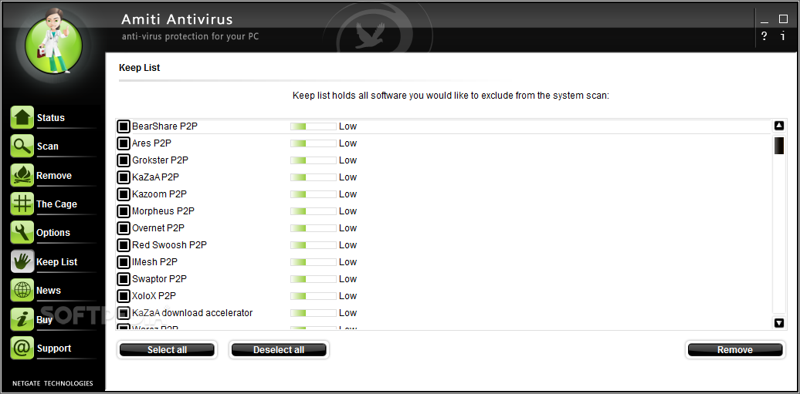Select the XoloX P2P entry name
This screenshot has height=394, width=800.
point(154,295)
